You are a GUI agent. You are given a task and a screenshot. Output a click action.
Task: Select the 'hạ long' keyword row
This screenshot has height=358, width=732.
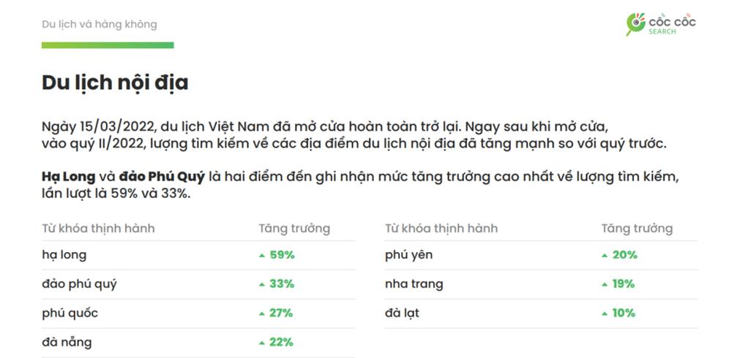198,255
